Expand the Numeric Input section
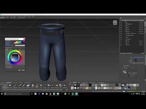Screen dimensions: 146x109 click(x=6, y=66)
